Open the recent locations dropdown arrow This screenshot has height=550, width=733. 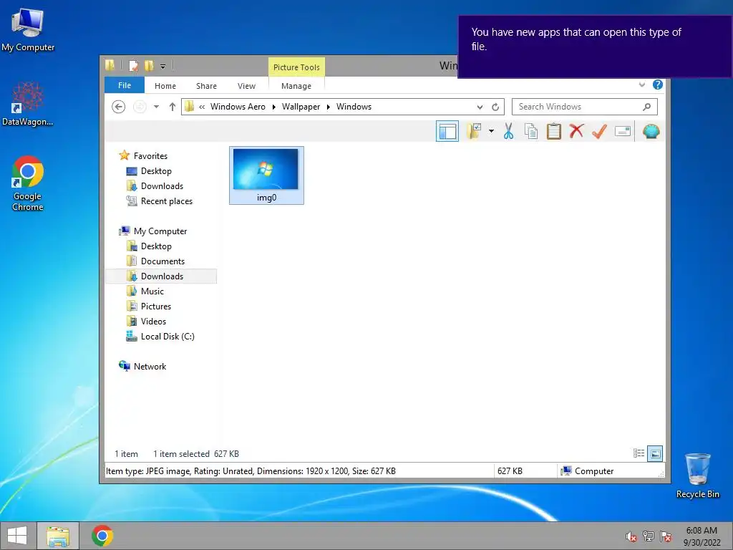(156, 107)
